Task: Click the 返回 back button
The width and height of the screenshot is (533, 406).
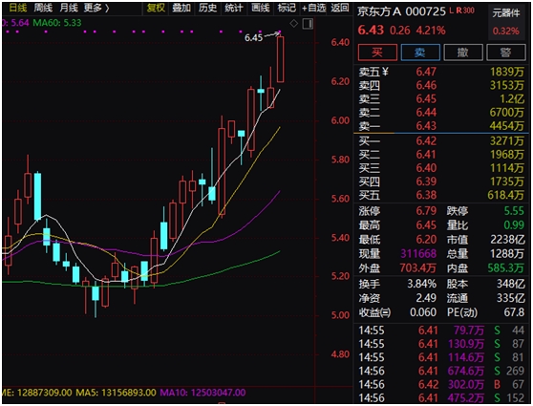Action: tap(340, 8)
